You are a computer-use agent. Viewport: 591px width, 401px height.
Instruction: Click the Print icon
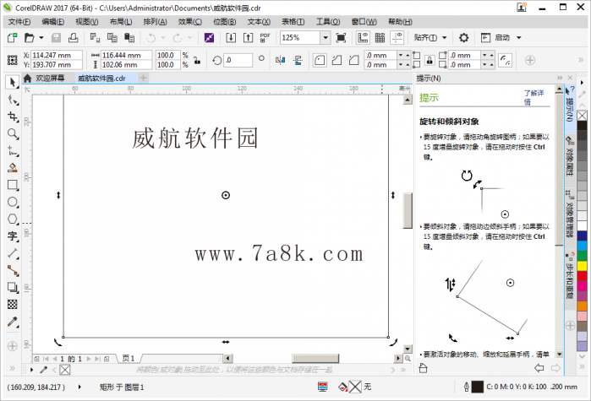pos(73,38)
